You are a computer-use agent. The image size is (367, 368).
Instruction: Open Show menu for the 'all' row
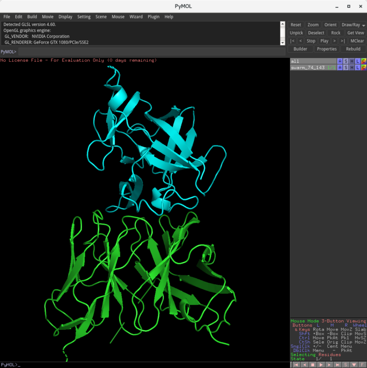tap(346, 61)
